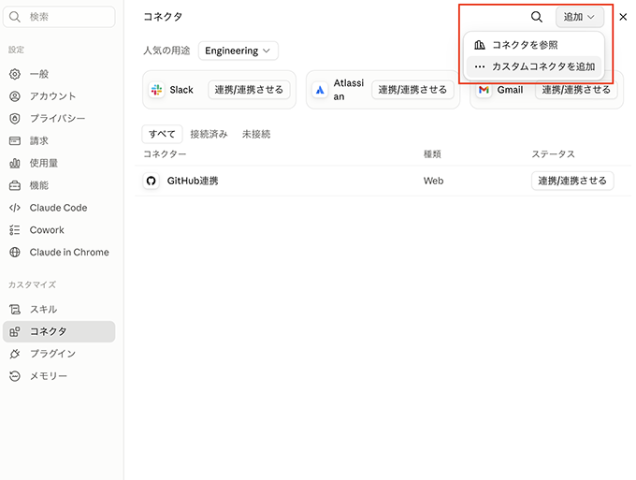Screen dimensions: 636x480
Task: Click the Cowork checklist icon
Action: click(15, 230)
